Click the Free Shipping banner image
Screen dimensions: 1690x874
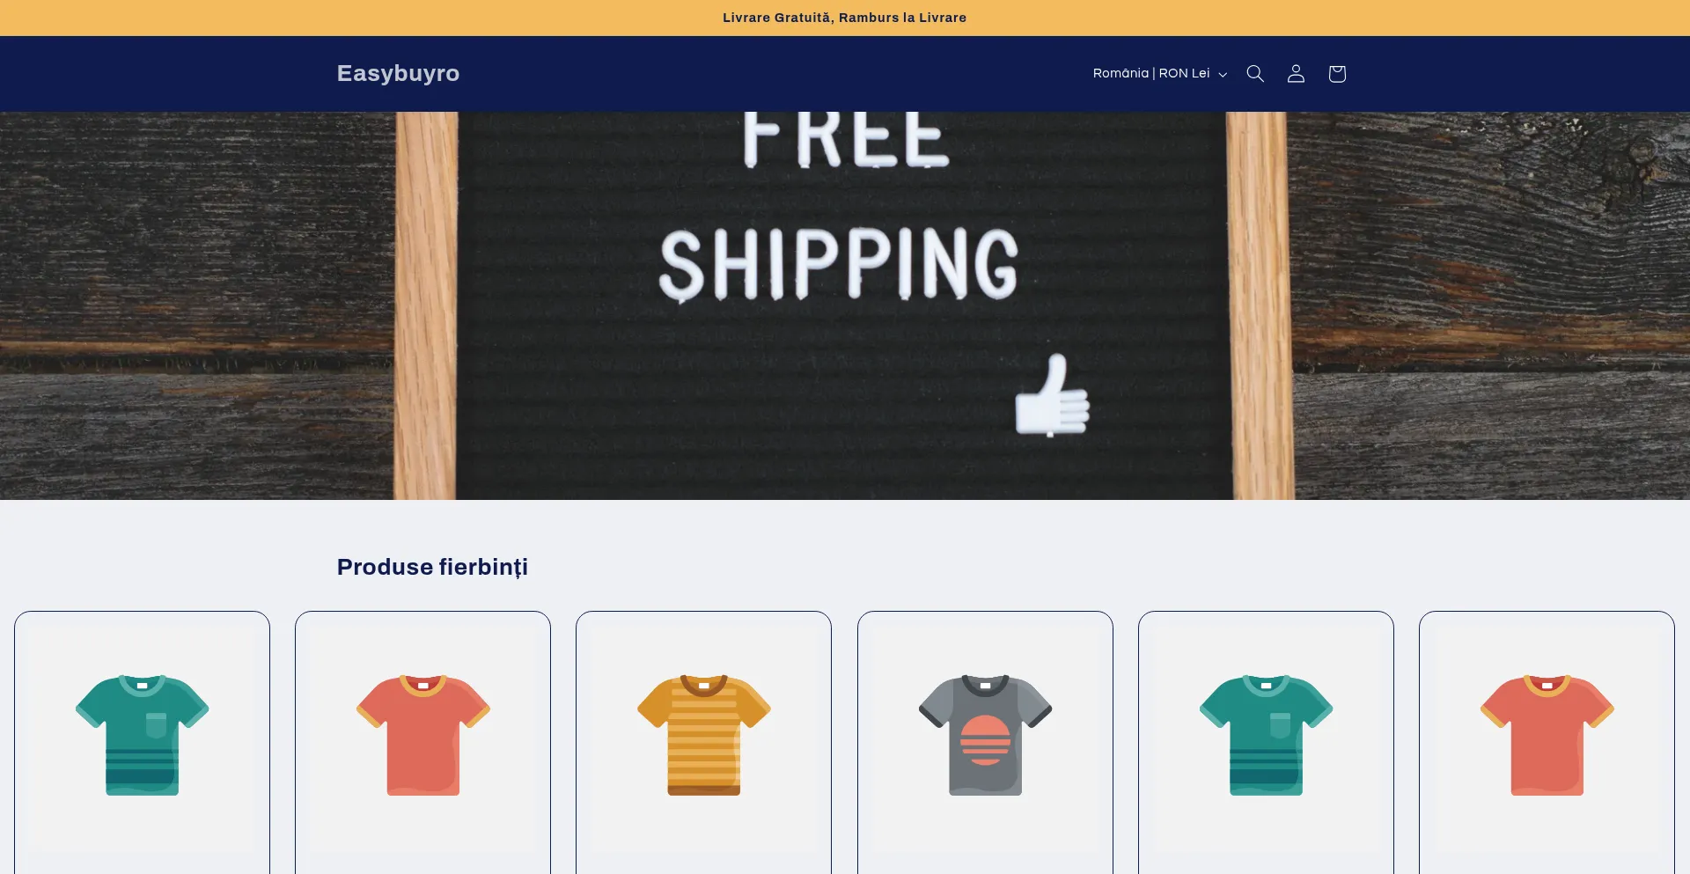coord(845,305)
